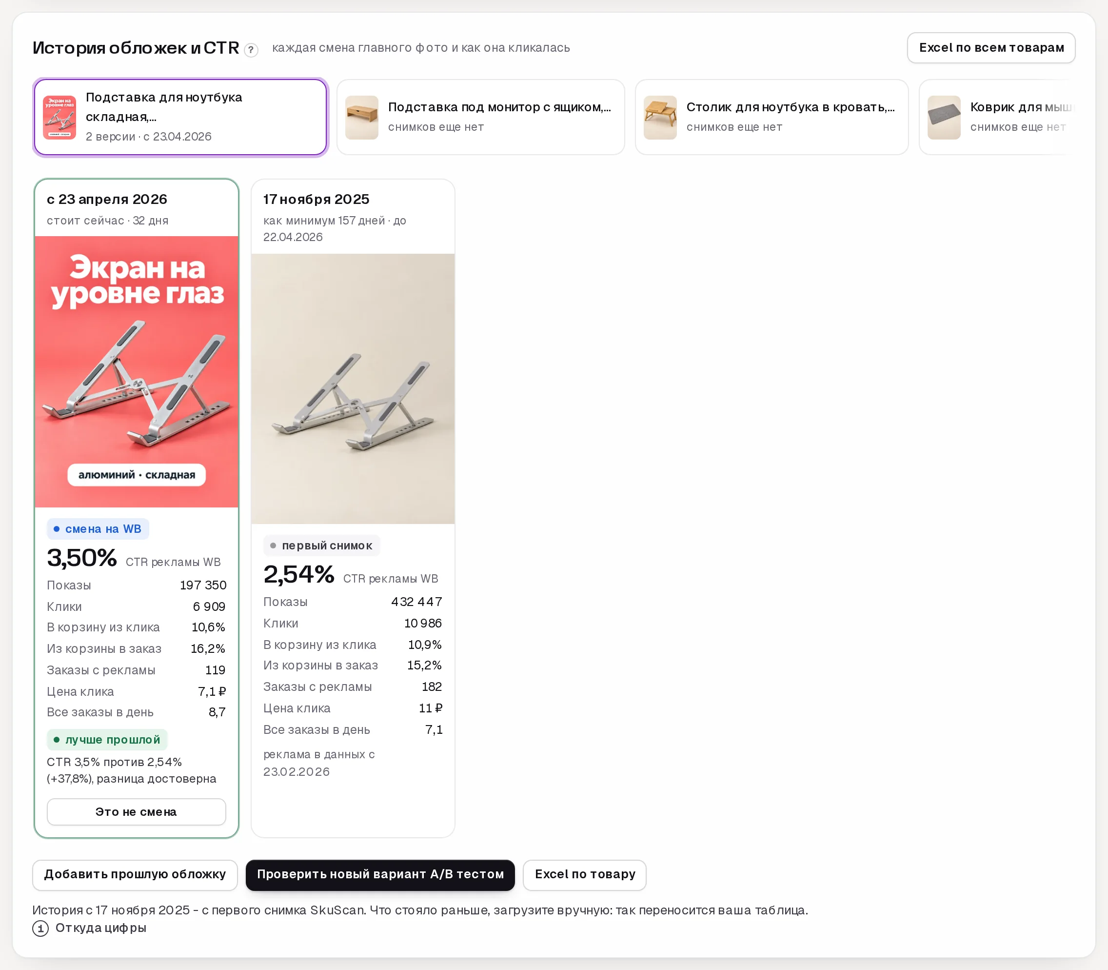Click the question mark help icon beside title
1108x970 pixels.
pyautogui.click(x=251, y=50)
